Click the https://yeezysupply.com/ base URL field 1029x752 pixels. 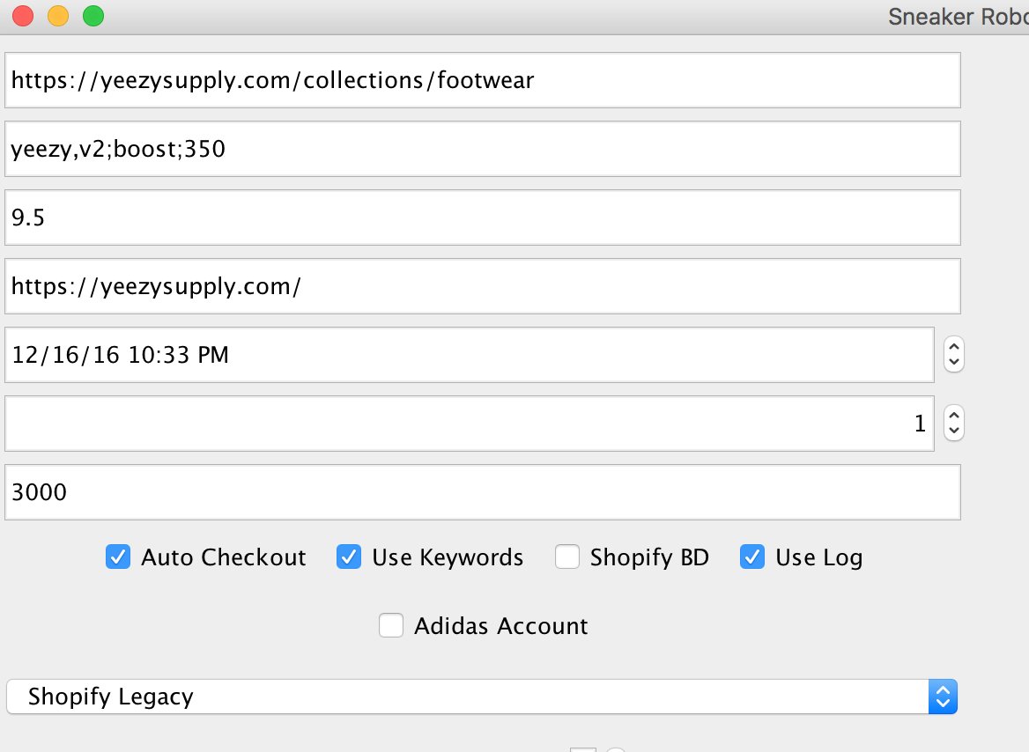pyautogui.click(x=483, y=286)
